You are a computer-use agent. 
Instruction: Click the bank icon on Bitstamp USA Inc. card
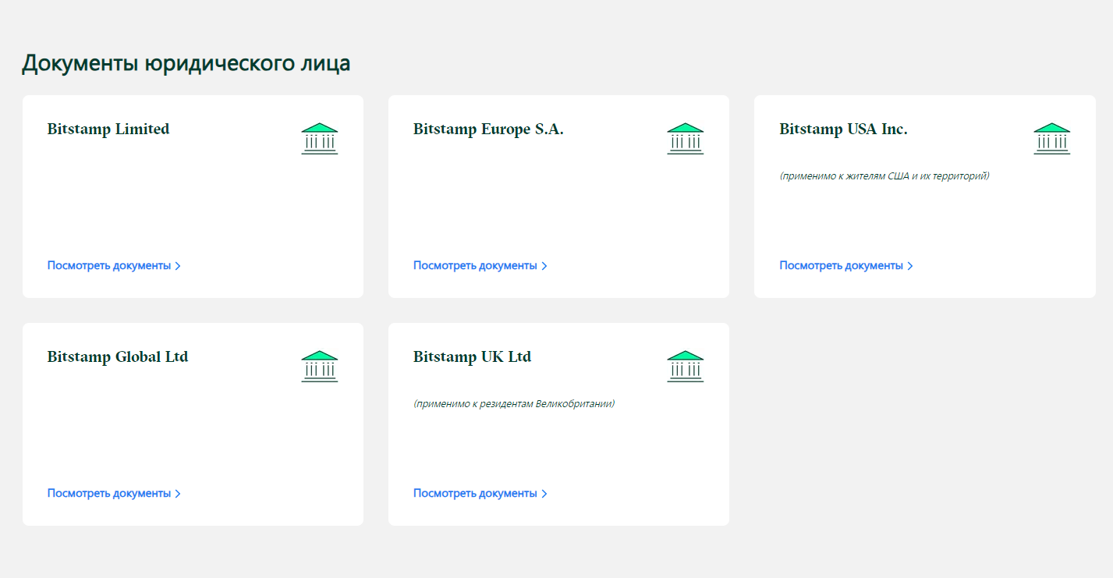pyautogui.click(x=1052, y=139)
